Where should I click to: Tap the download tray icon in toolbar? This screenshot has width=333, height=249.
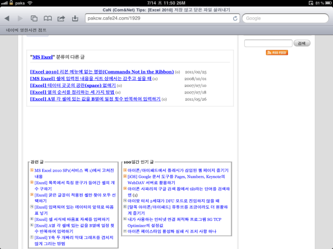coord(75,18)
